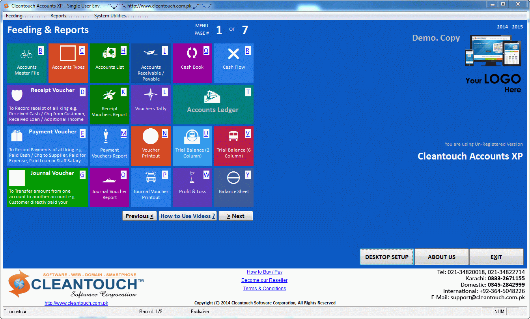Open Journal Voucher Report ship tile
Image resolution: width=530 pixels, height=319 pixels.
pos(110,188)
